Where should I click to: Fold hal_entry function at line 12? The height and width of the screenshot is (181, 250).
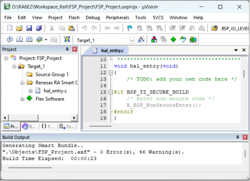point(110,73)
